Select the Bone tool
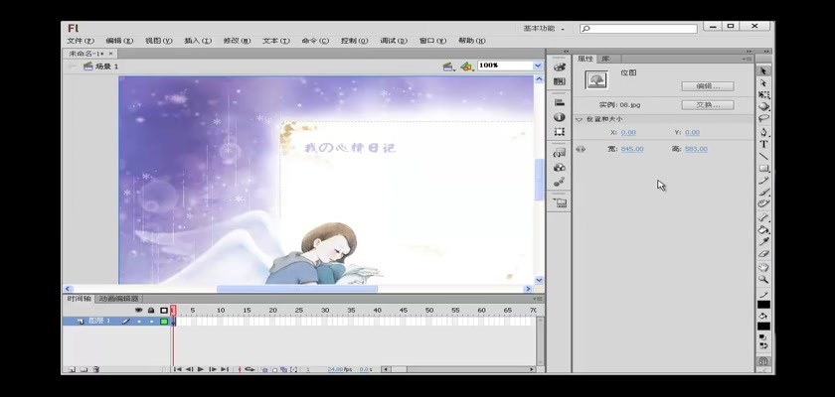835x397 pixels. [763, 218]
